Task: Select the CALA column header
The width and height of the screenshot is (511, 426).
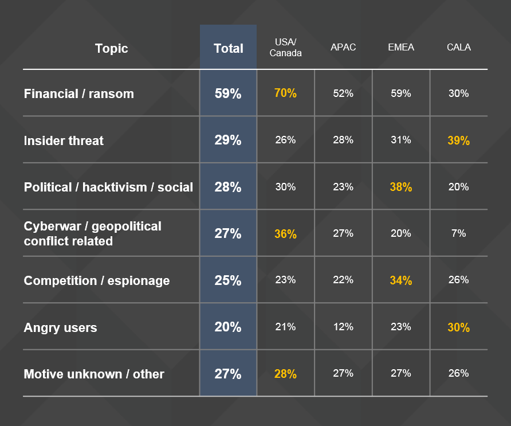Action: pyautogui.click(x=459, y=48)
